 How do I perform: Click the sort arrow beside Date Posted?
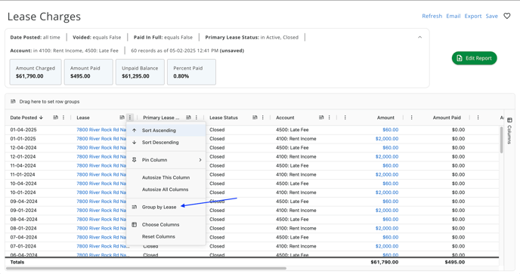(x=41, y=117)
